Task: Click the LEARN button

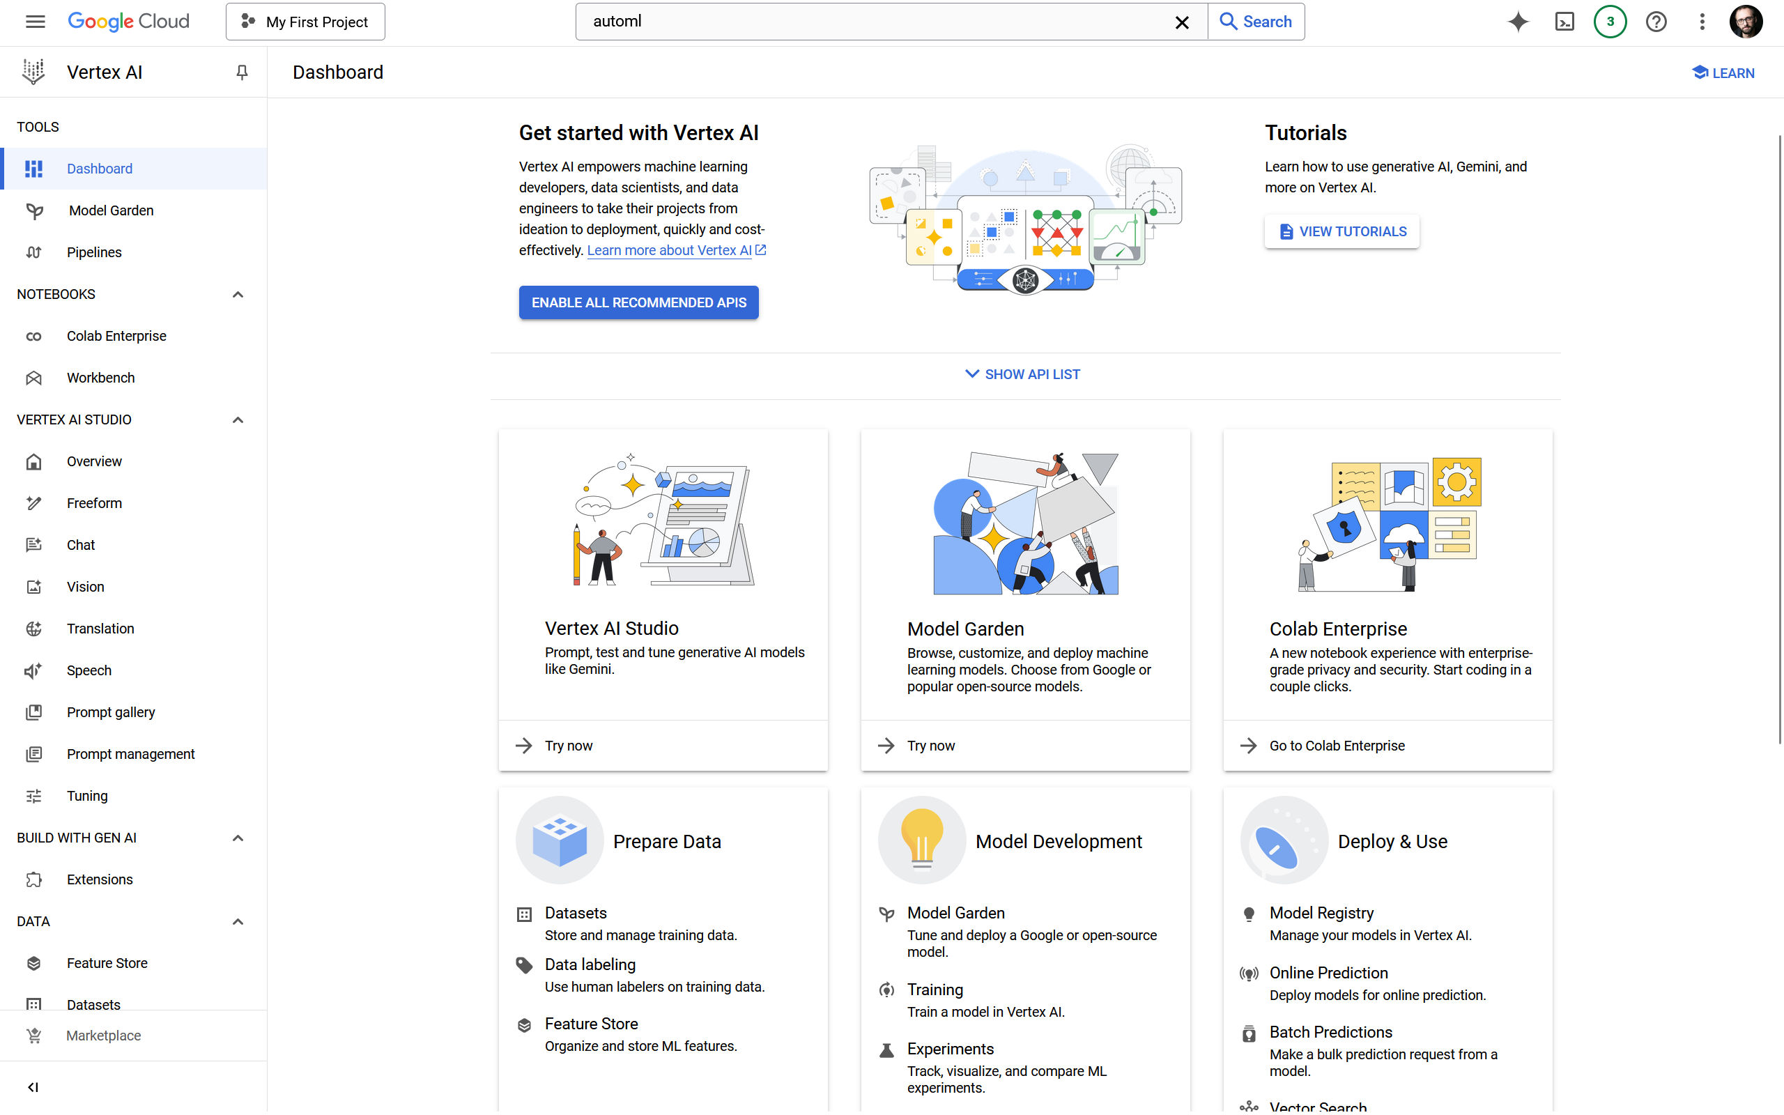Action: [x=1723, y=72]
